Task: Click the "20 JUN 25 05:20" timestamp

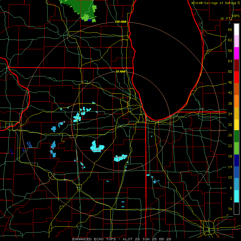Action: (x=153, y=239)
